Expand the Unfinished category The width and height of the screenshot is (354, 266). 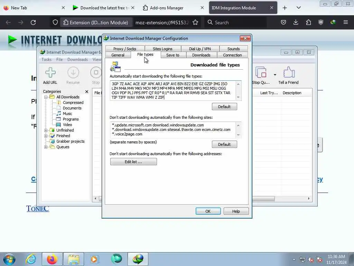(46, 130)
